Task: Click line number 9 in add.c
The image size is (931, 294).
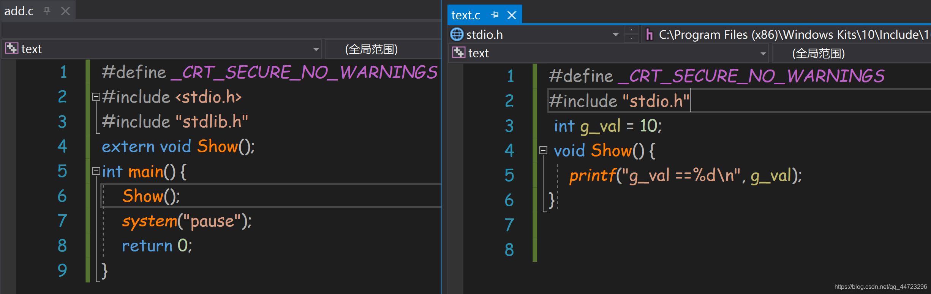Action: pos(62,270)
